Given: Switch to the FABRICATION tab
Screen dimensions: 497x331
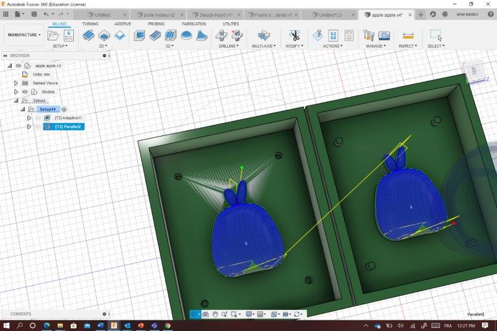Looking at the screenshot, I should click(194, 24).
